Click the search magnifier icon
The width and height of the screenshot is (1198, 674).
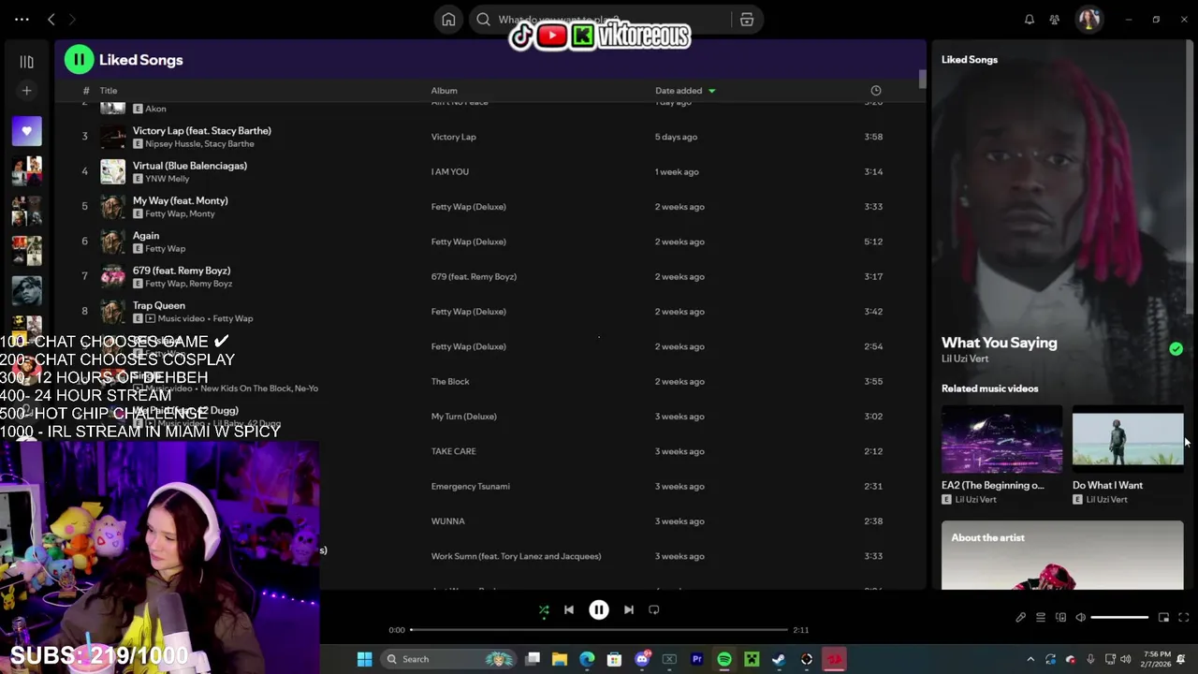[483, 20]
